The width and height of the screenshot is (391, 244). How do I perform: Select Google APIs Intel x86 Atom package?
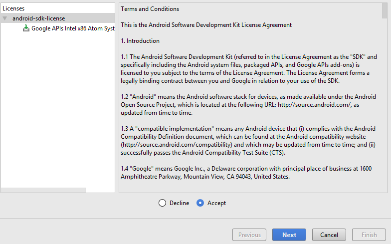coord(73,28)
